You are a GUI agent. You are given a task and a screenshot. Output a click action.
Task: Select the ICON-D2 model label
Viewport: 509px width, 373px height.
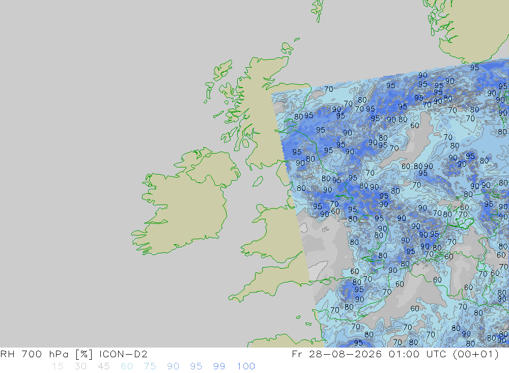(x=123, y=354)
